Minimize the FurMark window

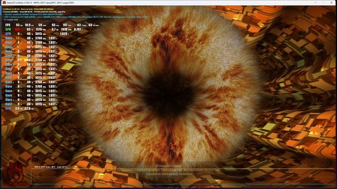[315, 3]
